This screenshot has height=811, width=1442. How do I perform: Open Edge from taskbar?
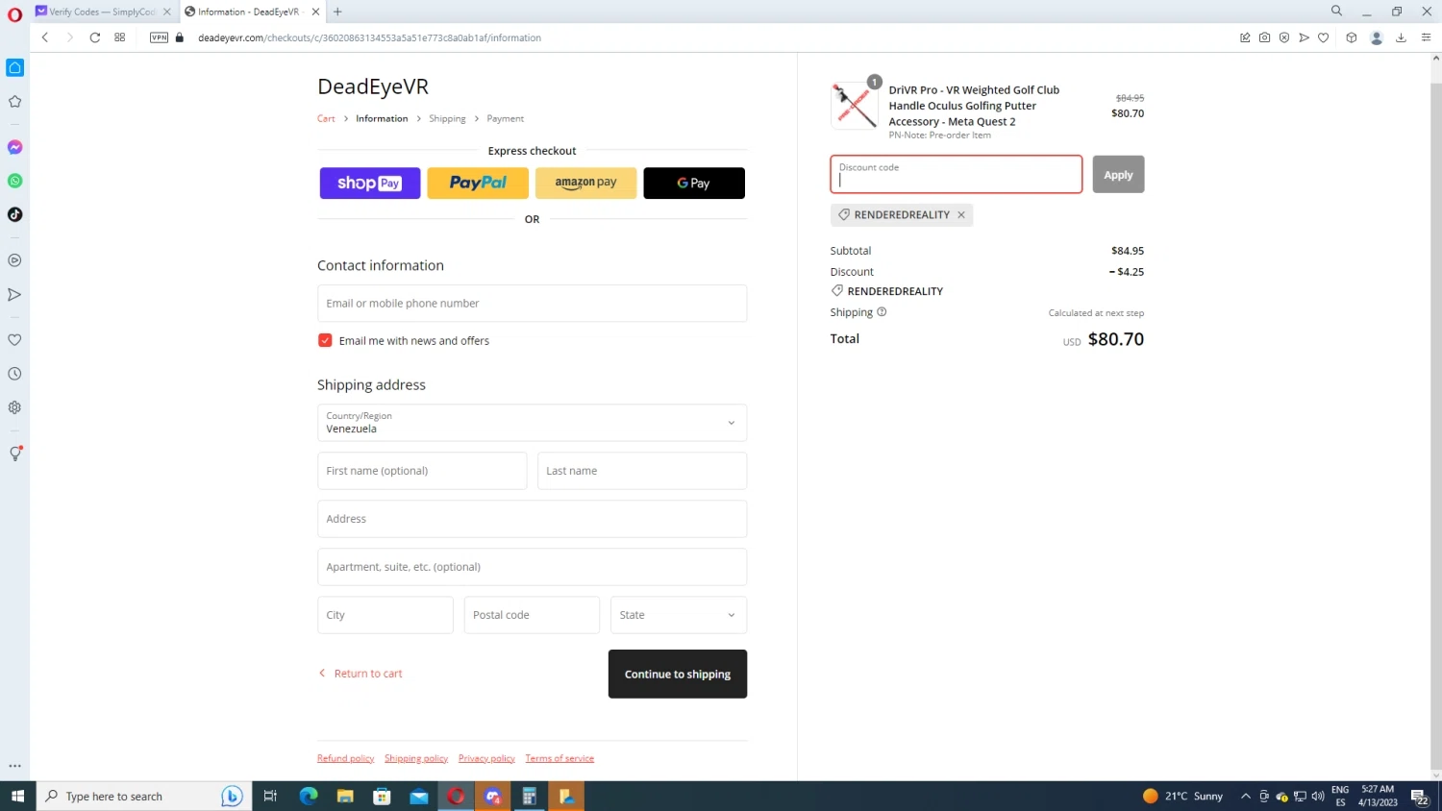tap(309, 796)
